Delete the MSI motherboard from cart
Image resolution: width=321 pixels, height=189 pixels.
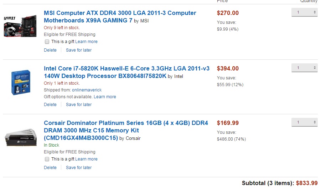point(50,50)
